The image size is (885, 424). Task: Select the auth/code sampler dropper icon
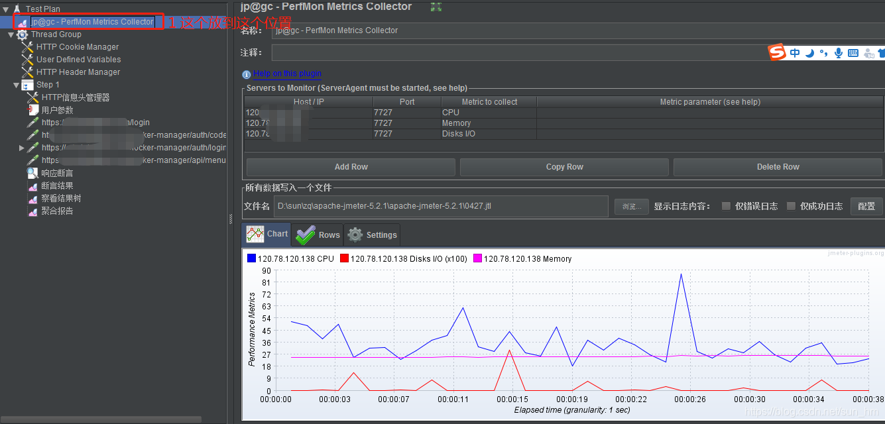(x=32, y=135)
